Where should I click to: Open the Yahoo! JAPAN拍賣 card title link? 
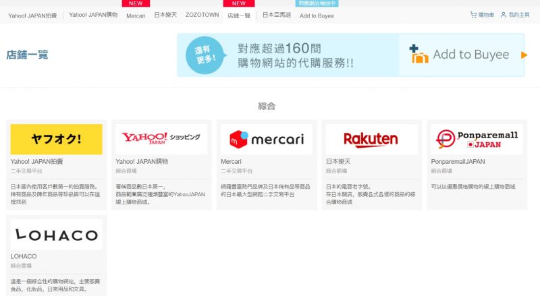pyautogui.click(x=37, y=161)
